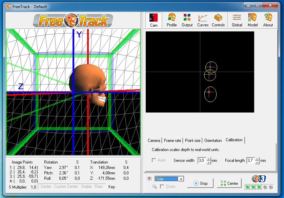Decrease Sensor width with down arrow
Screen dimensions: 284x198
coord(209,162)
